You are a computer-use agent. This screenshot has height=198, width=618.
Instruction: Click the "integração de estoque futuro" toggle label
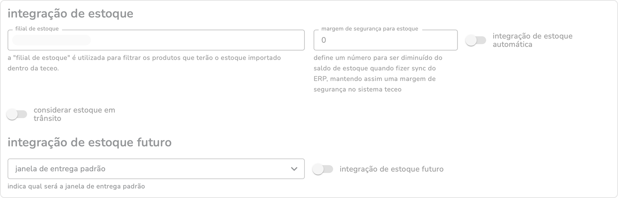tap(392, 169)
